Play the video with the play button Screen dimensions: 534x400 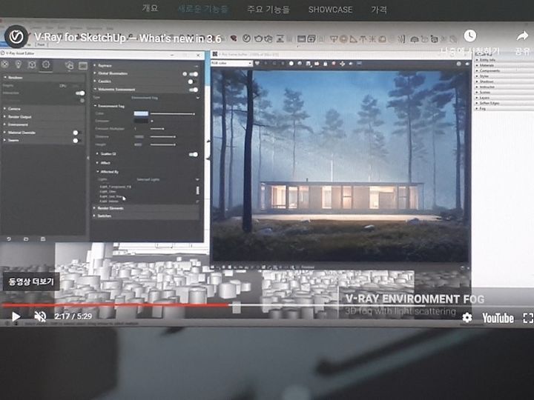click(x=16, y=317)
